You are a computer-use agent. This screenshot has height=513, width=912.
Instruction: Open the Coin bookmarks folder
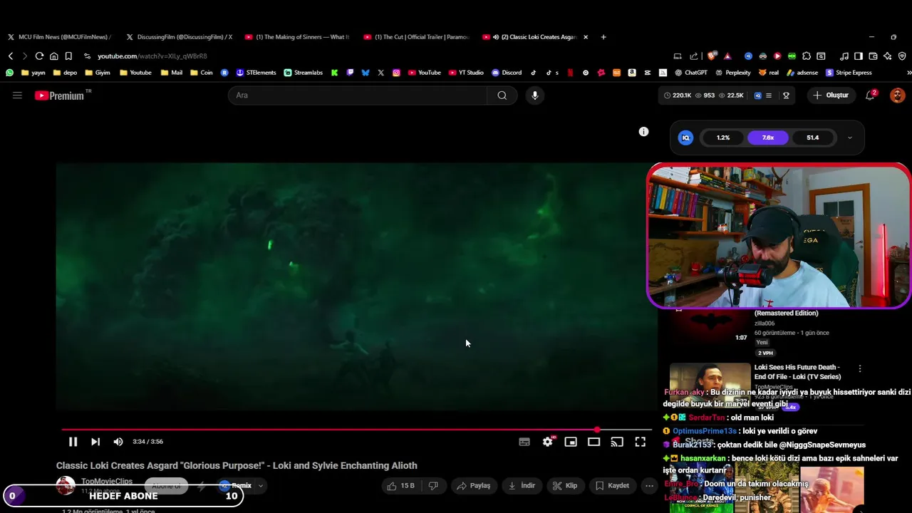(x=201, y=73)
